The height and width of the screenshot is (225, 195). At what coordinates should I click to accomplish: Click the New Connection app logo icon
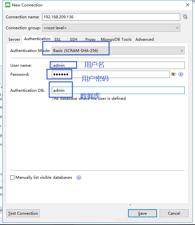tap(8, 5)
